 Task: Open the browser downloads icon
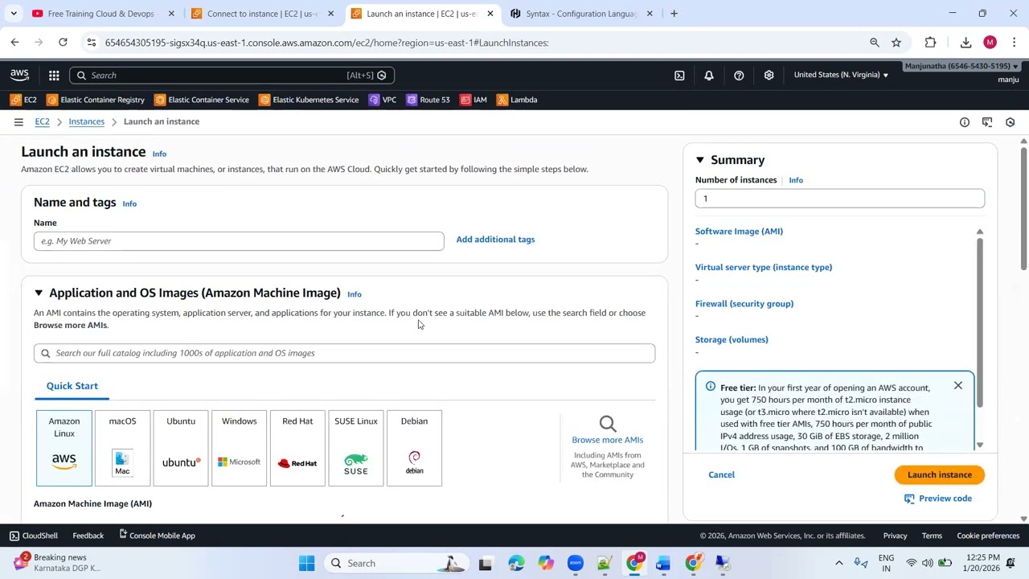[965, 43]
